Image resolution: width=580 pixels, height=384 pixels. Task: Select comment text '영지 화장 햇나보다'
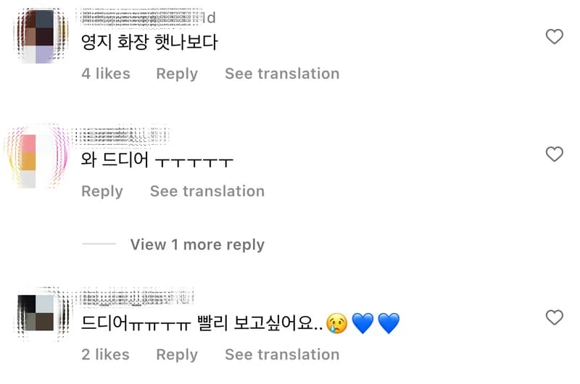pyautogui.click(x=149, y=42)
